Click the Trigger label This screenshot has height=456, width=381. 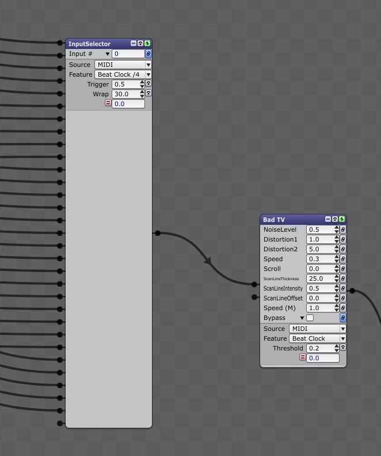coord(98,84)
